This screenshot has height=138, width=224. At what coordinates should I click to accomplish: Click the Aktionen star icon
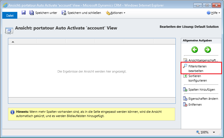[108, 13]
